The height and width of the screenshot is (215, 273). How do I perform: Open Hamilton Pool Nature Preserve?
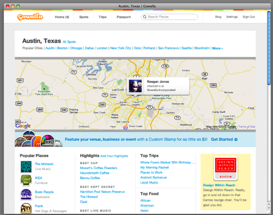pos(103,192)
